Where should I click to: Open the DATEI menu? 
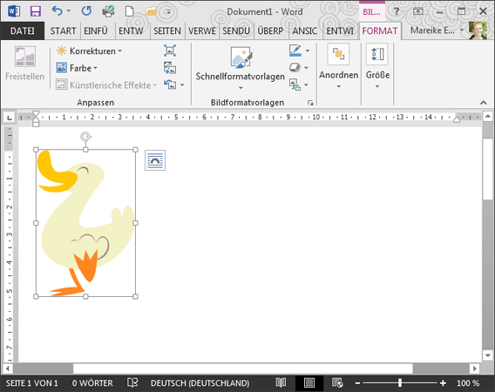[22, 31]
